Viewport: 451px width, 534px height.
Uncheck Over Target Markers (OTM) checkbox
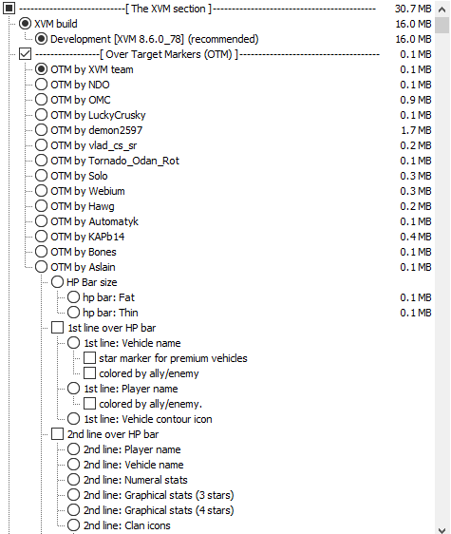click(26, 54)
